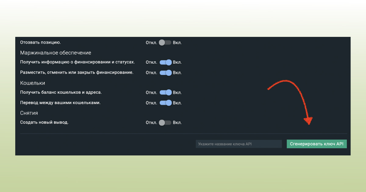Enable the "Отозвать позицию" toggle
Viewport: 366px width, 192px height.
tap(165, 43)
